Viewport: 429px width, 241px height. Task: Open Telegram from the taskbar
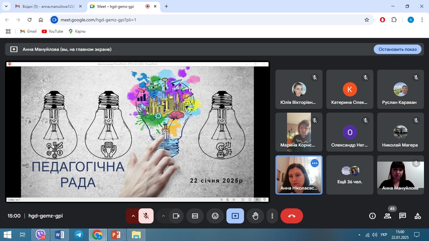tap(79, 235)
